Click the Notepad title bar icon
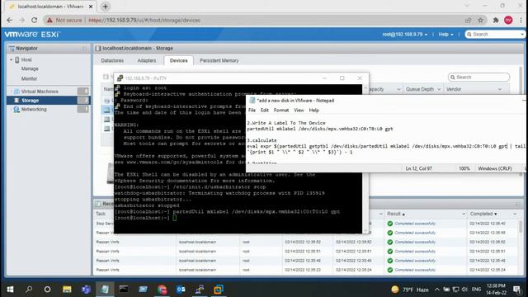Image resolution: width=528 pixels, height=297 pixels. [252, 101]
